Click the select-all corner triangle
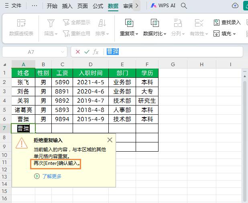Viewport: 248px width, 203px height. (x=5, y=65)
